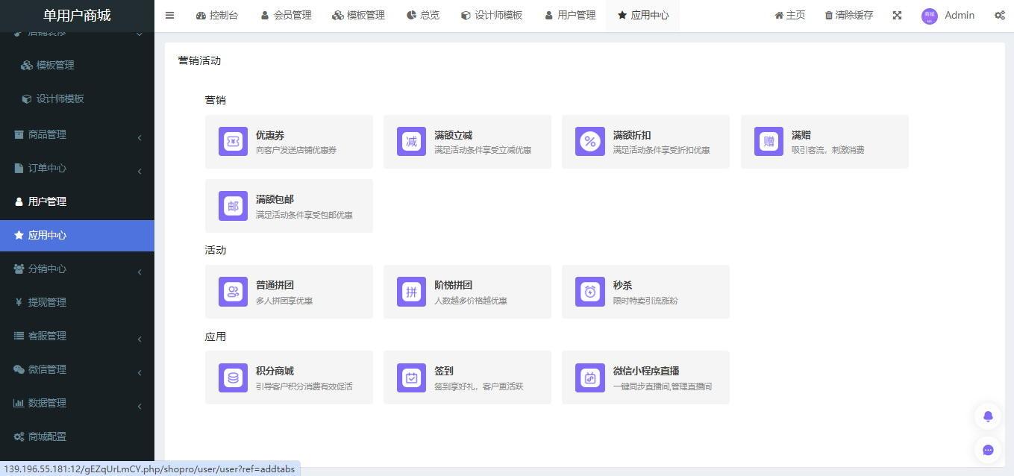Expand the 分销中心 sidebar menu
The image size is (1014, 476).
tap(77, 269)
